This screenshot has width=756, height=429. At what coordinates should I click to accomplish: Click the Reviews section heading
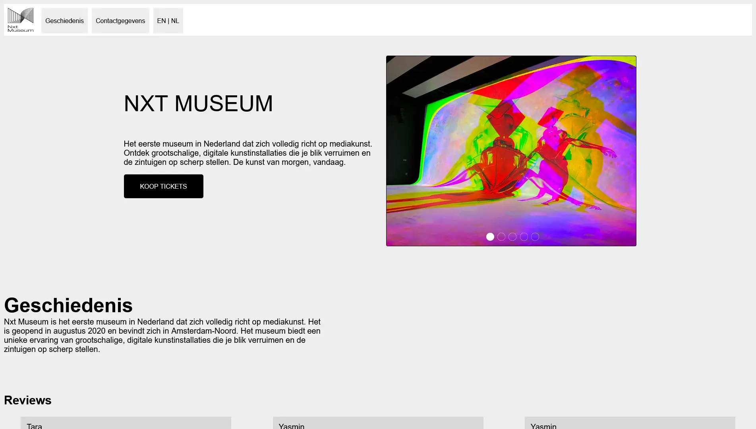tap(28, 400)
